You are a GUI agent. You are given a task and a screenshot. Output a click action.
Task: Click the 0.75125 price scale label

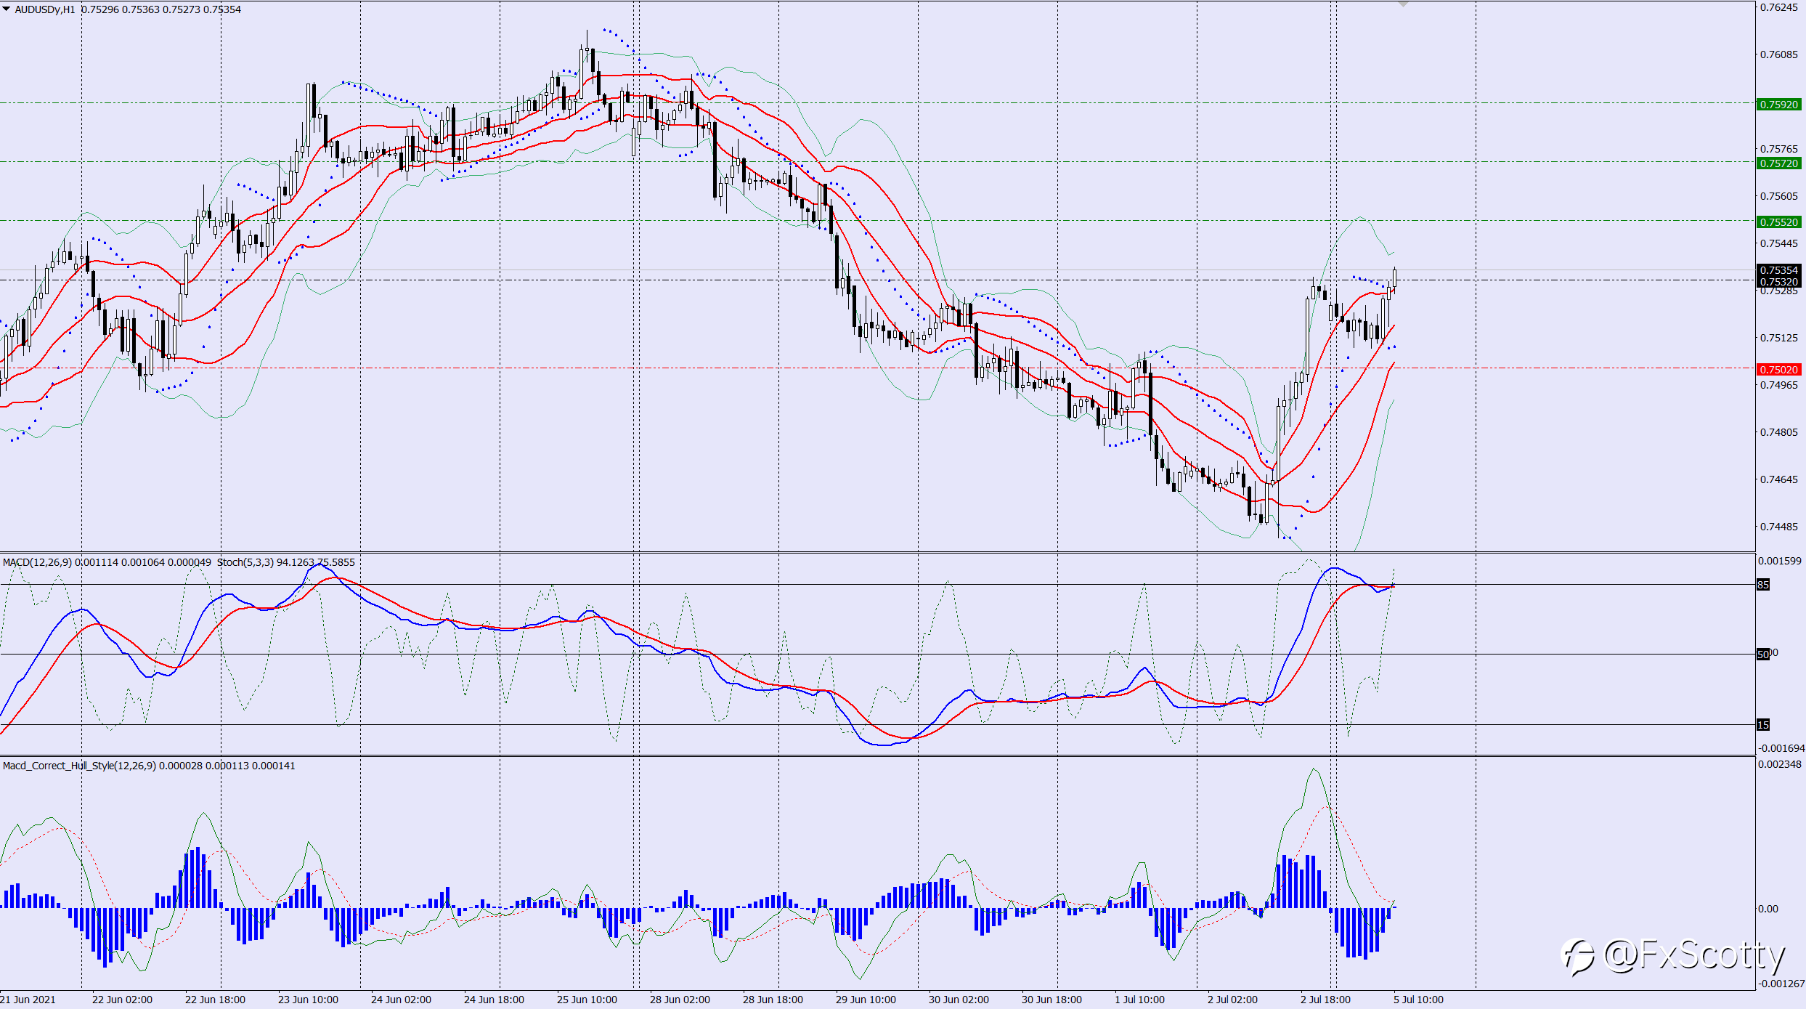(1778, 338)
